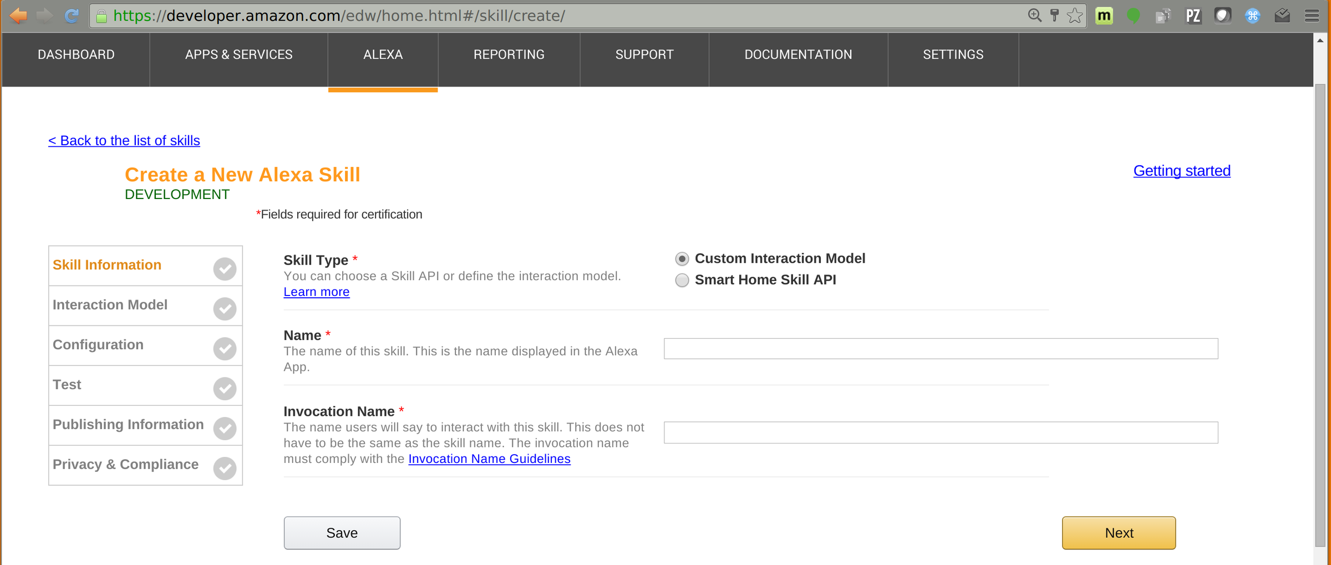Open the browser hamburger menu
Viewport: 1331px width, 565px height.
1312,16
